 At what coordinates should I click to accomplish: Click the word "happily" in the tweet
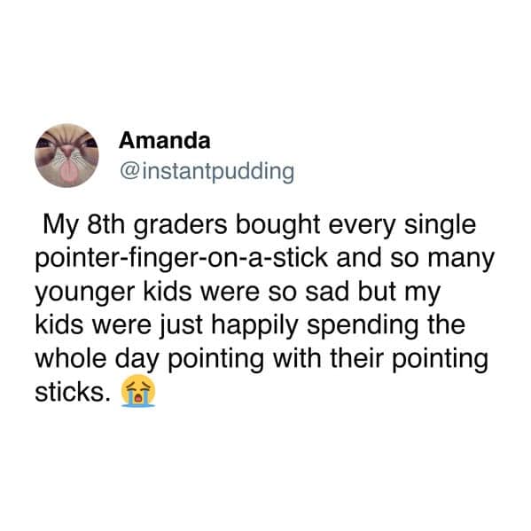click(x=254, y=326)
